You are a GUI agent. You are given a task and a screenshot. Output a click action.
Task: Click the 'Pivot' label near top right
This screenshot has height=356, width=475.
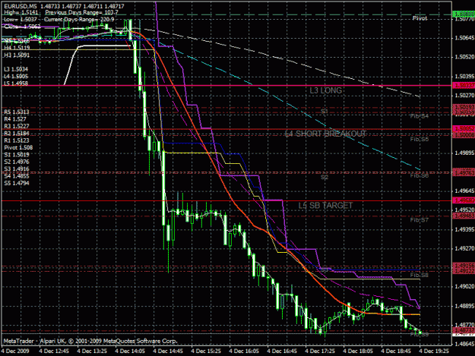click(x=420, y=18)
